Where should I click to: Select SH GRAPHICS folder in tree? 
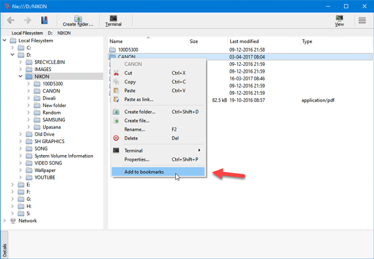(49, 141)
